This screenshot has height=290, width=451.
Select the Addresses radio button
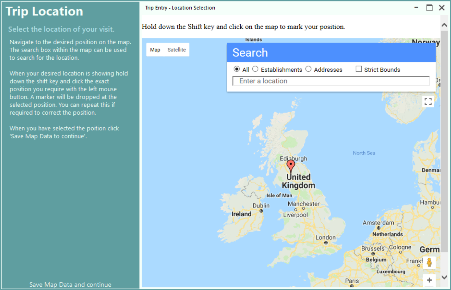[x=308, y=69]
